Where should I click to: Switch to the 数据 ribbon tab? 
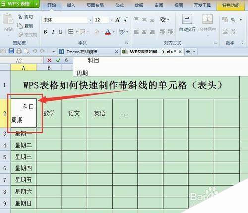pyautogui.click(x=139, y=5)
